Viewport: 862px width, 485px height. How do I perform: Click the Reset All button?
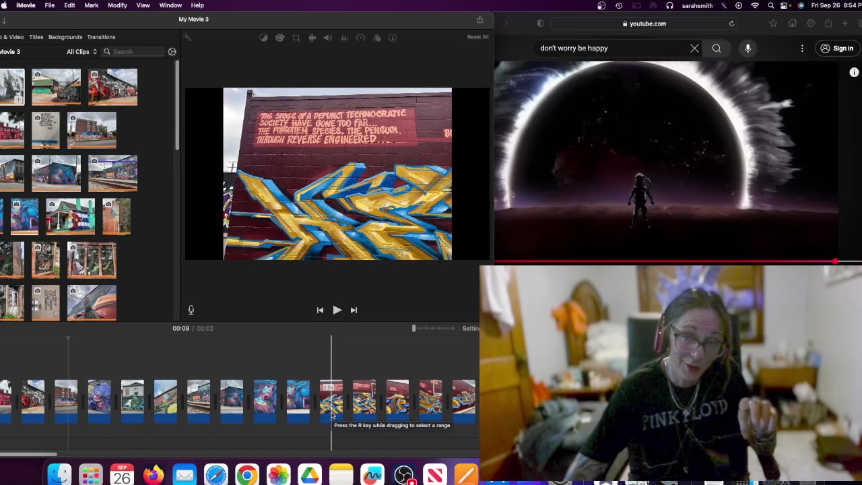[477, 37]
